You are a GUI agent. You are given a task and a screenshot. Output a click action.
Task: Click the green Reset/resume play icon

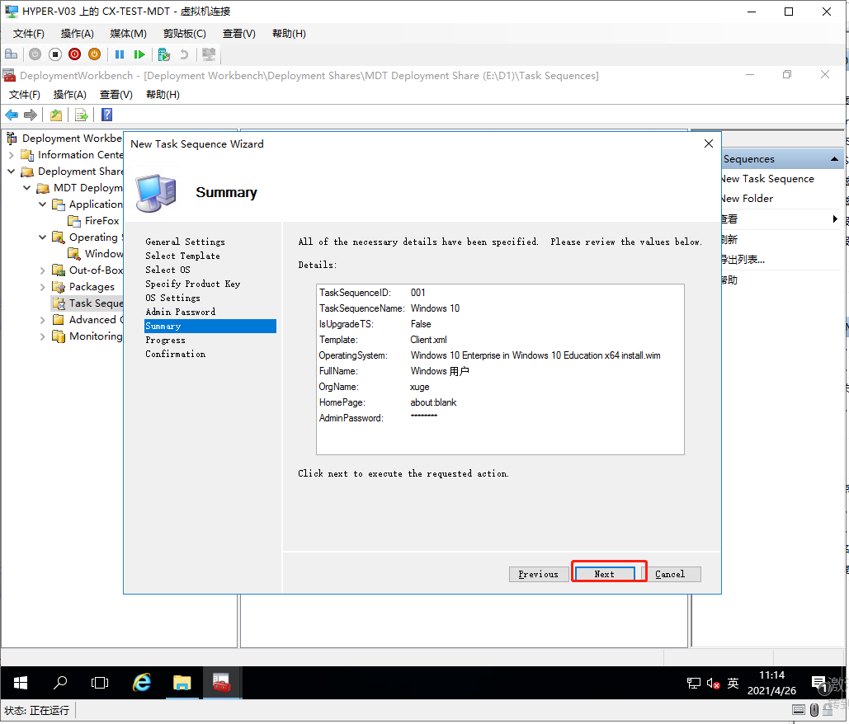[x=139, y=54]
